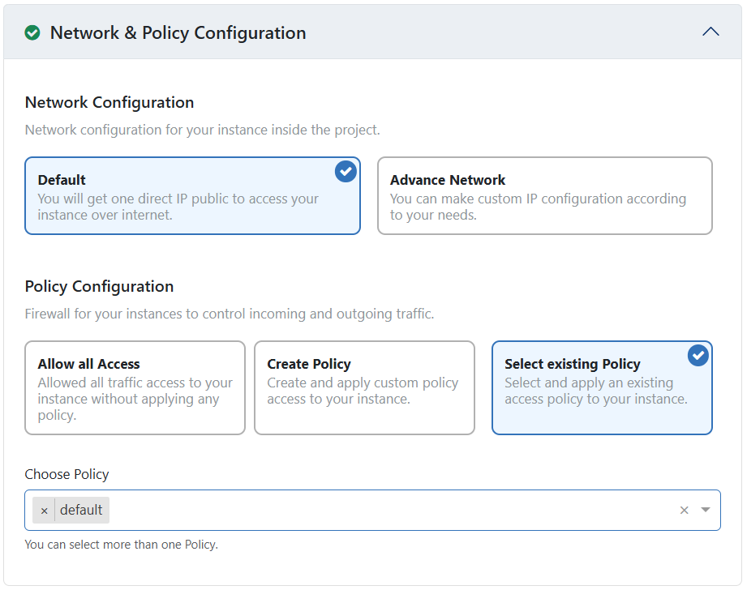Select the Default network configuration card
Screen dimensions: 747x590
tap(192, 196)
